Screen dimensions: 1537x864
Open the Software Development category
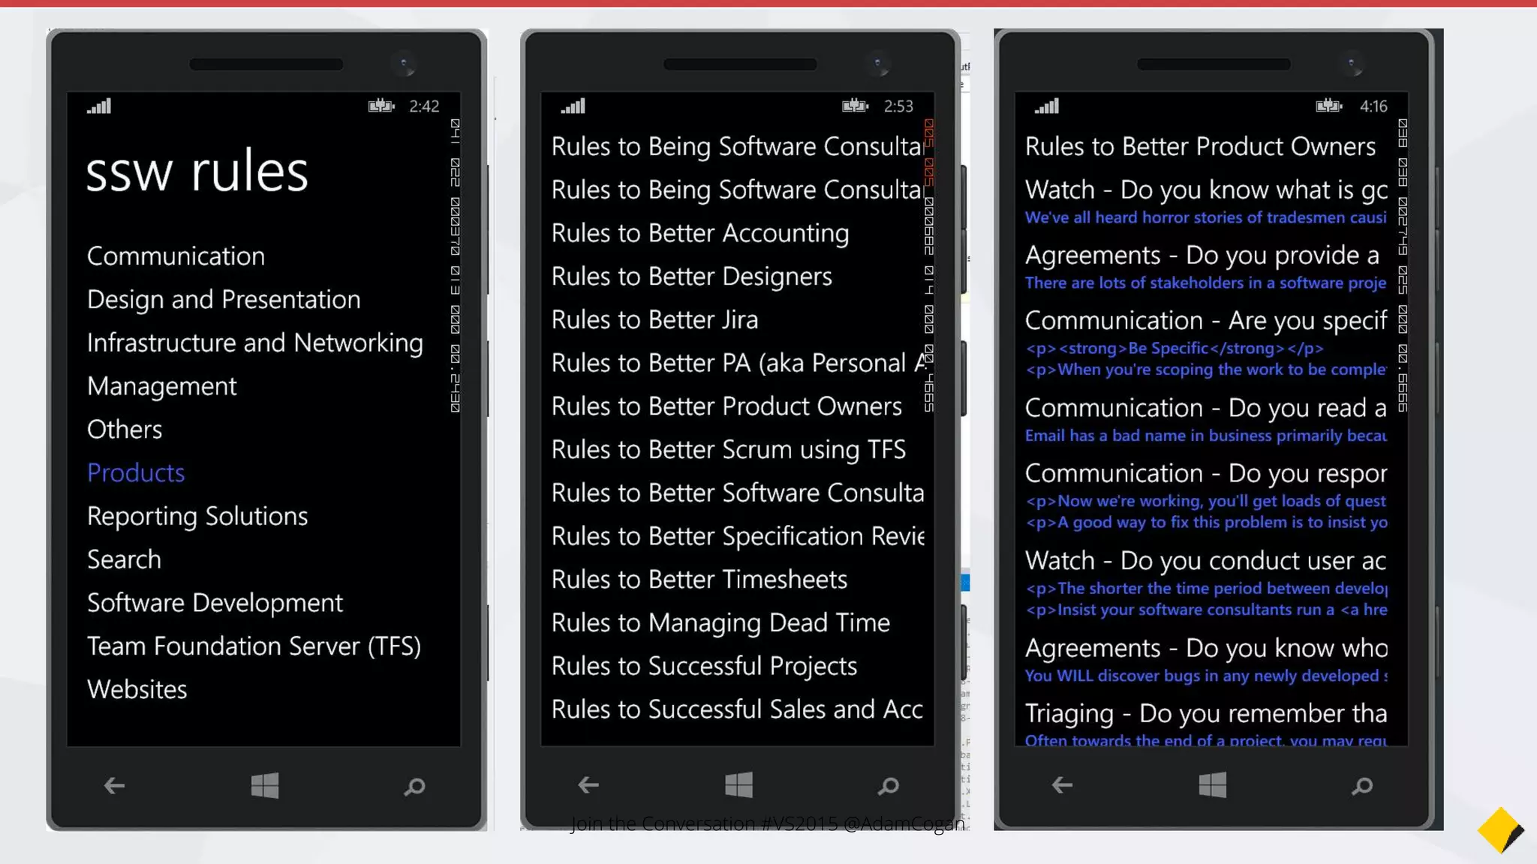[x=215, y=603]
